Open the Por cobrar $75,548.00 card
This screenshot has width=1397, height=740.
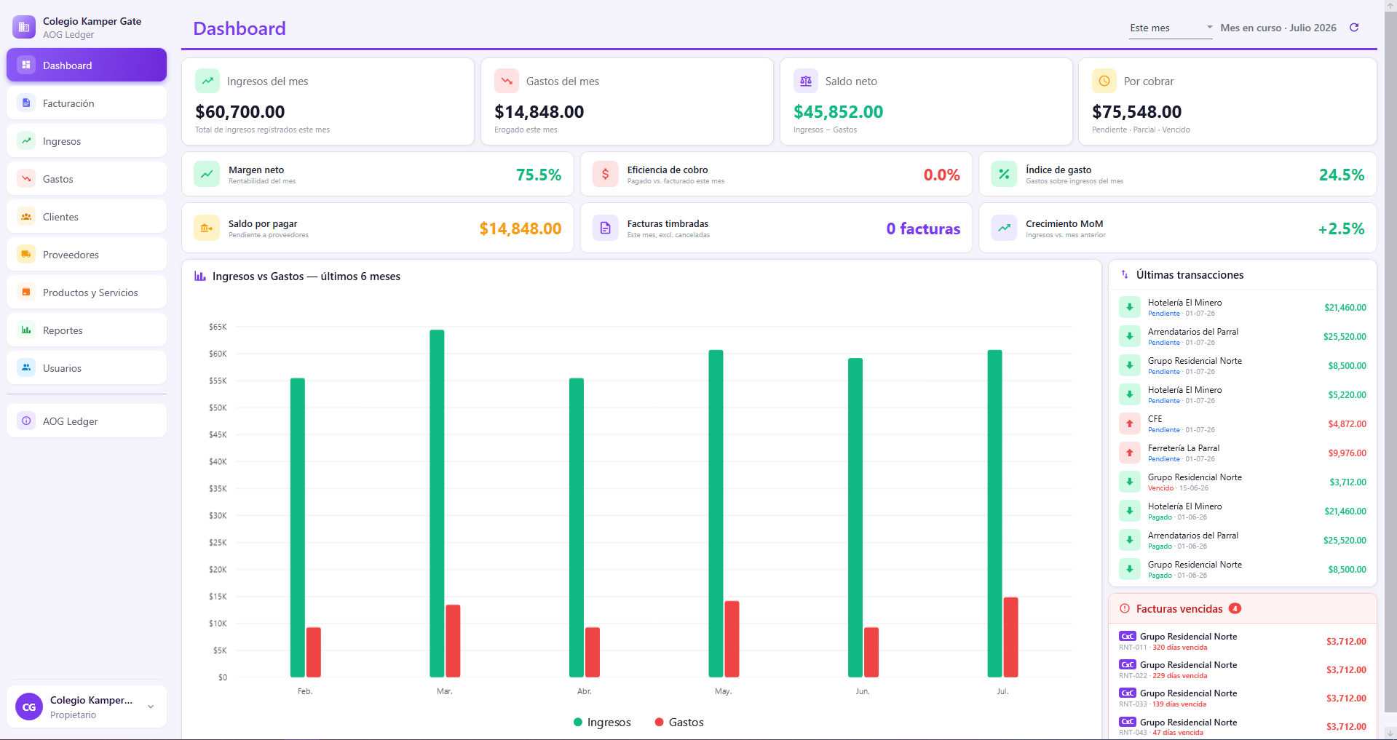[x=1227, y=101]
